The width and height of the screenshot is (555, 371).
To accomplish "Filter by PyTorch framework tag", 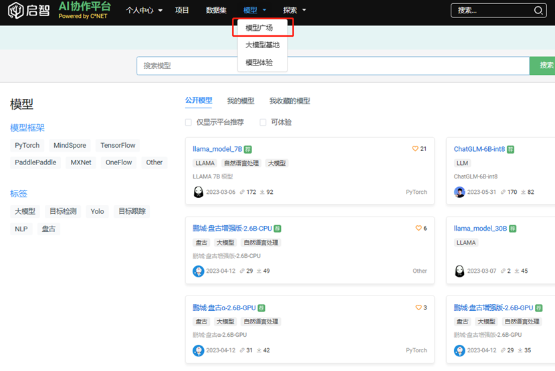I will [27, 145].
